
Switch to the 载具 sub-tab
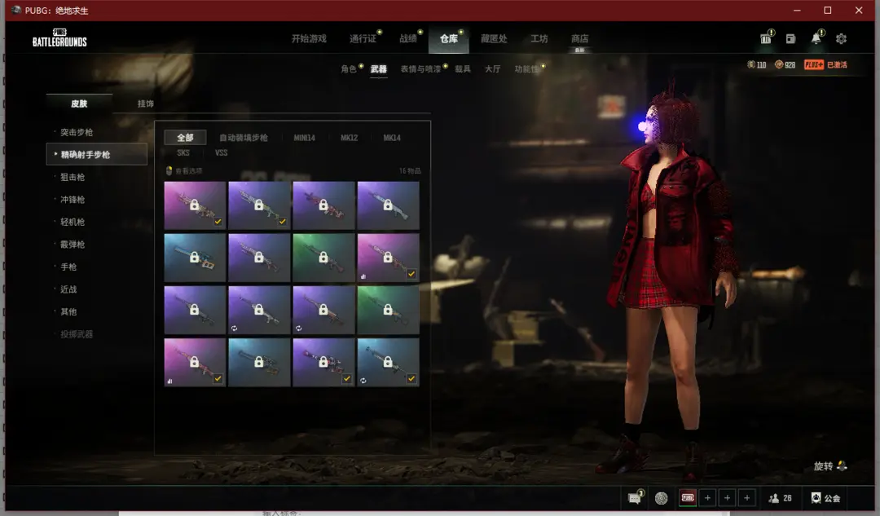tap(463, 69)
